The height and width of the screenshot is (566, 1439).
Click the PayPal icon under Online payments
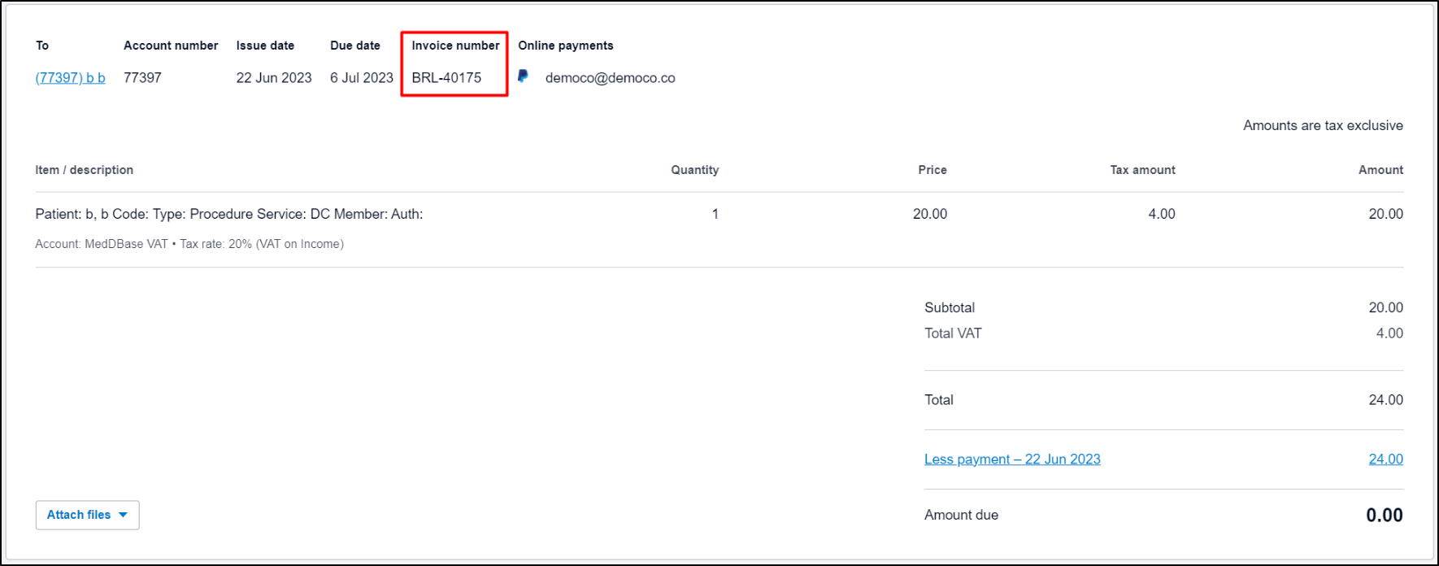(523, 76)
